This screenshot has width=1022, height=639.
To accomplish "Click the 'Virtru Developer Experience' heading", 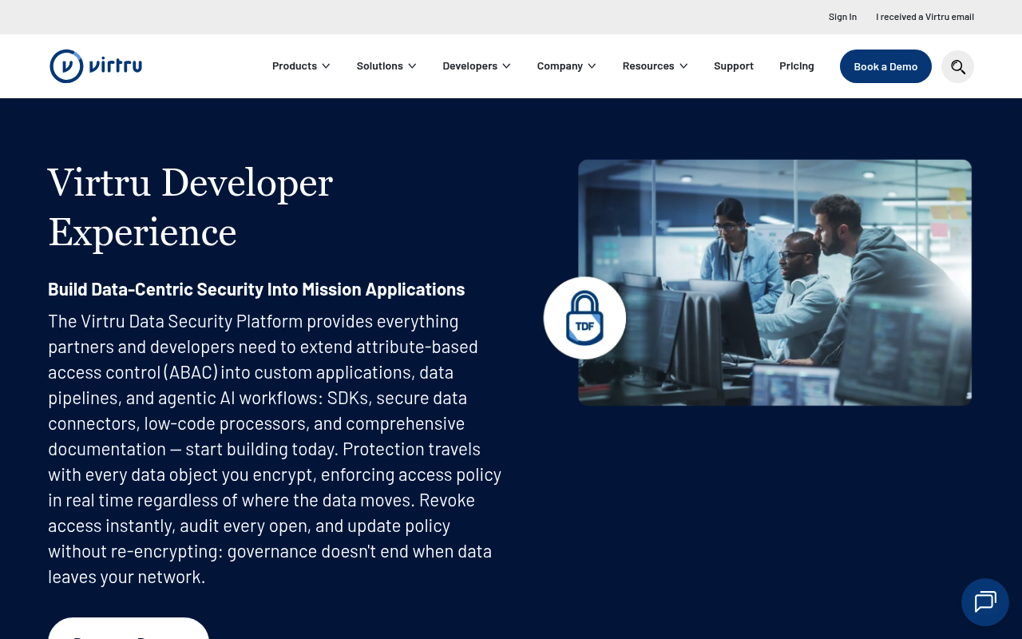I will click(191, 208).
